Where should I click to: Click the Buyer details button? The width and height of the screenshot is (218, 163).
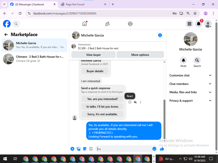[x=95, y=71]
